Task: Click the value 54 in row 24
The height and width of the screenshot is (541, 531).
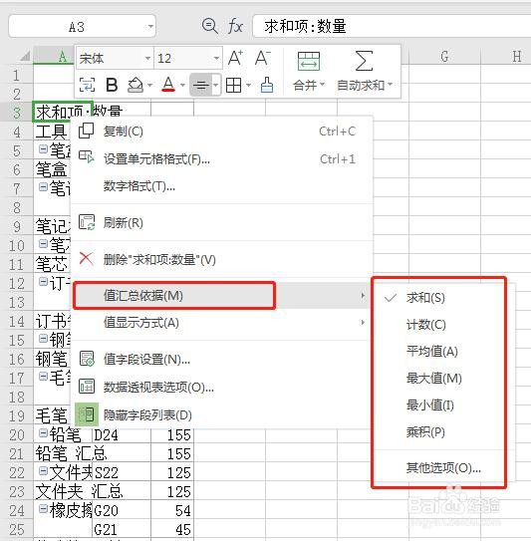Action: [x=172, y=510]
